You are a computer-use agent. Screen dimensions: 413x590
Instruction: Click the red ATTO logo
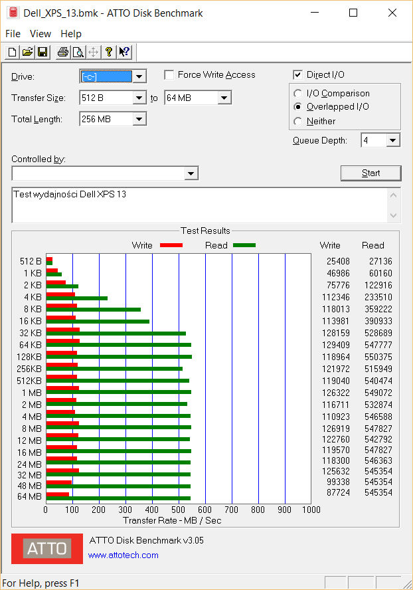click(47, 549)
